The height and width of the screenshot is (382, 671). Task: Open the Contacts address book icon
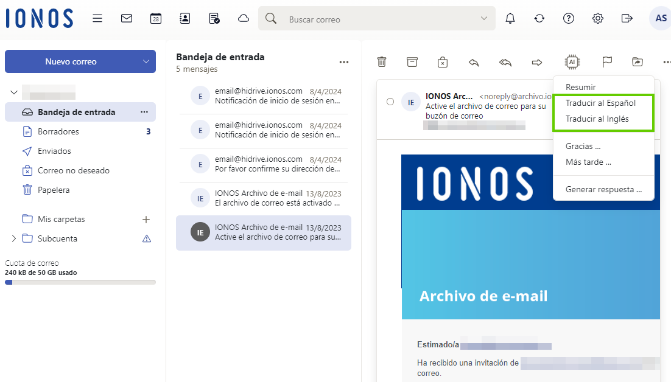(x=185, y=18)
